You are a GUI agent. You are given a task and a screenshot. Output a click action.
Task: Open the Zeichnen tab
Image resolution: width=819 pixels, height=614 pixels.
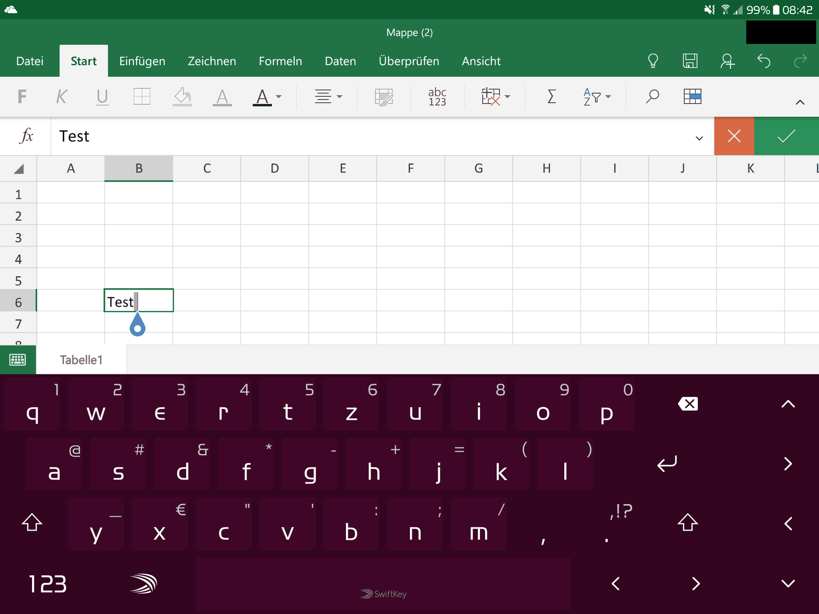pos(212,61)
